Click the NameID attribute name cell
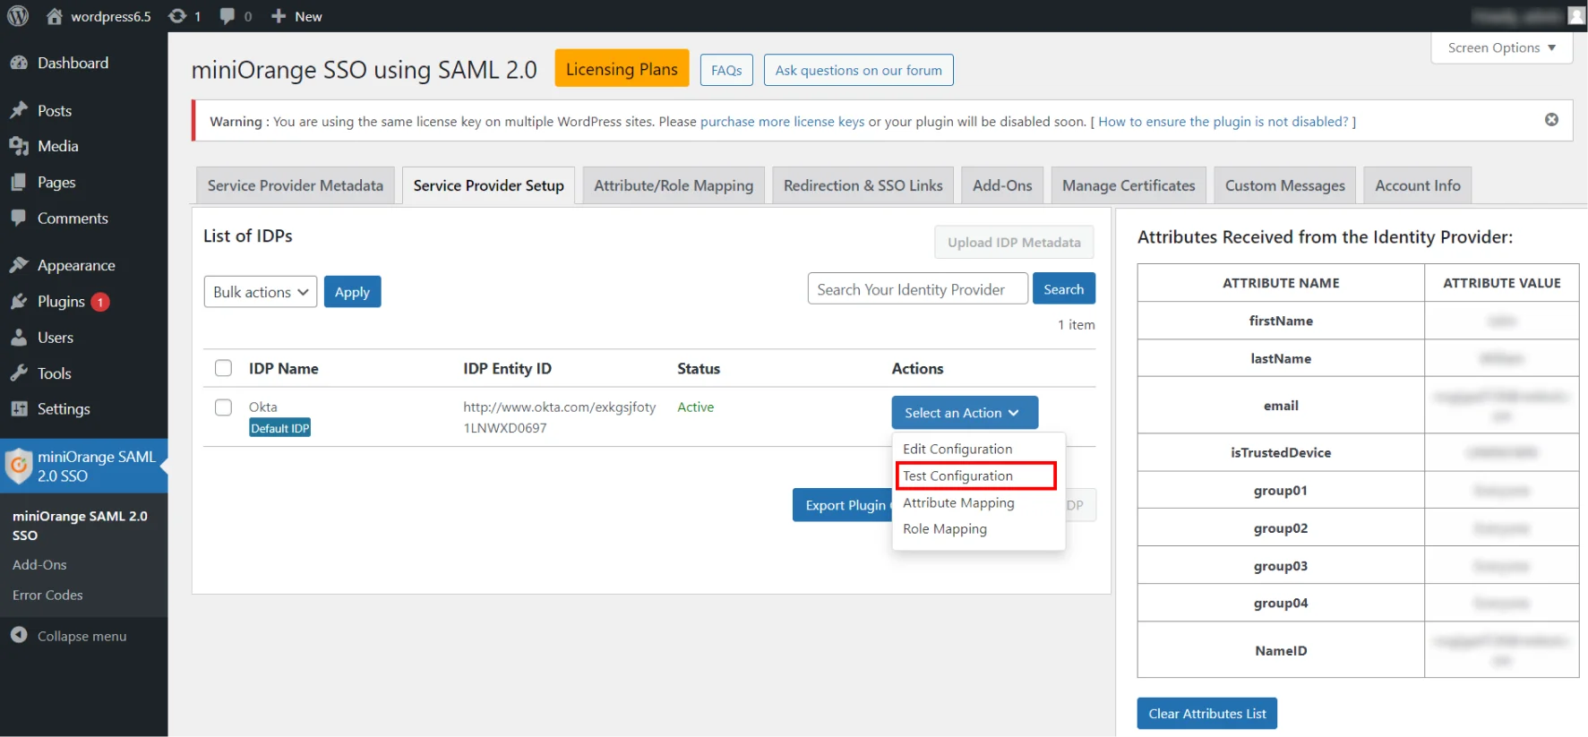 tap(1281, 651)
